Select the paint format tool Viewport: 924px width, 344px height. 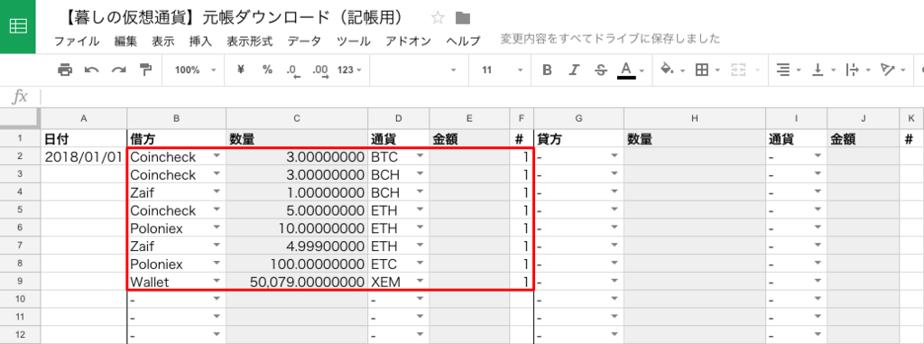point(145,70)
